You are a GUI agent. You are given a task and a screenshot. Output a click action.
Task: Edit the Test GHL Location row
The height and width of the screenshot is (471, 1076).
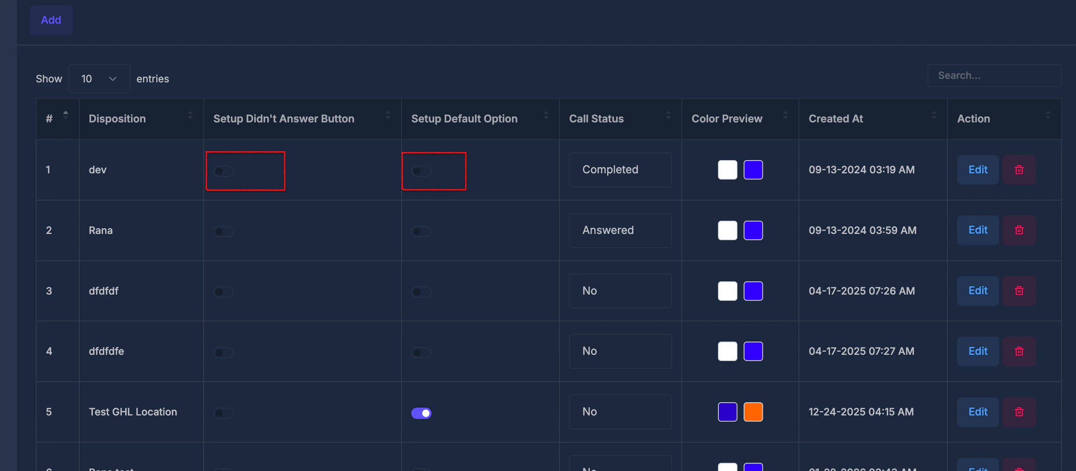tap(977, 412)
